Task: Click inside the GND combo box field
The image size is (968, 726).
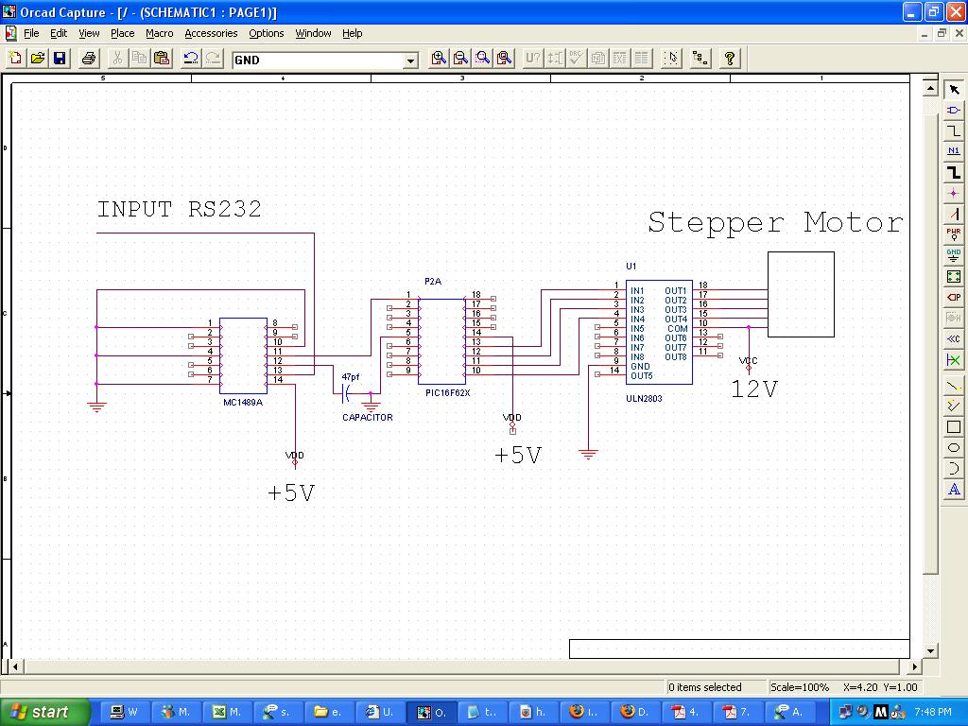Action: 318,60
